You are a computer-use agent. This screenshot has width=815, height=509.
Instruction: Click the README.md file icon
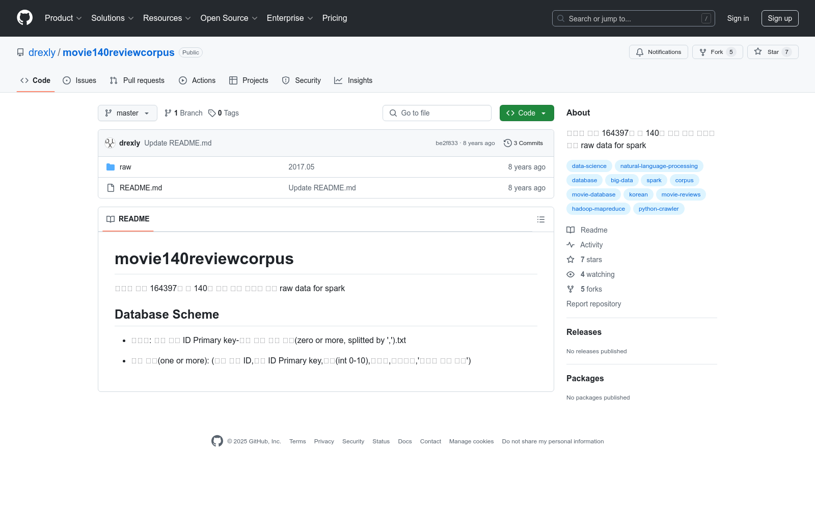pos(111,188)
